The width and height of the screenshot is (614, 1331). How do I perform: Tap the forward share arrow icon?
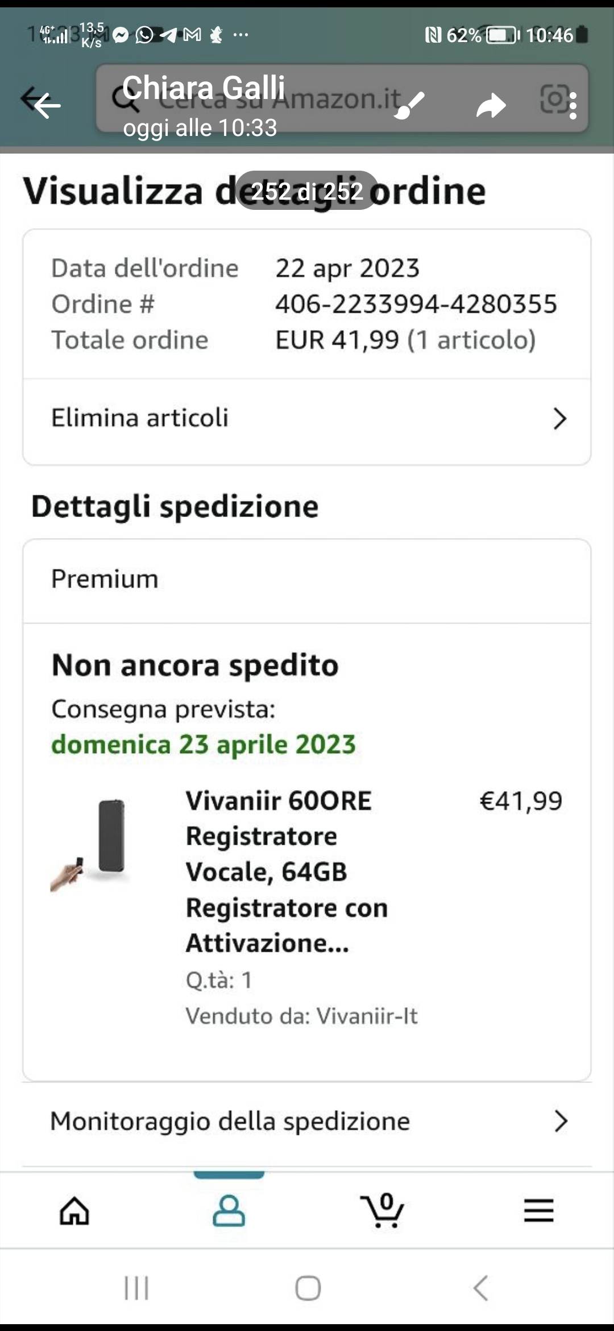tap(491, 106)
